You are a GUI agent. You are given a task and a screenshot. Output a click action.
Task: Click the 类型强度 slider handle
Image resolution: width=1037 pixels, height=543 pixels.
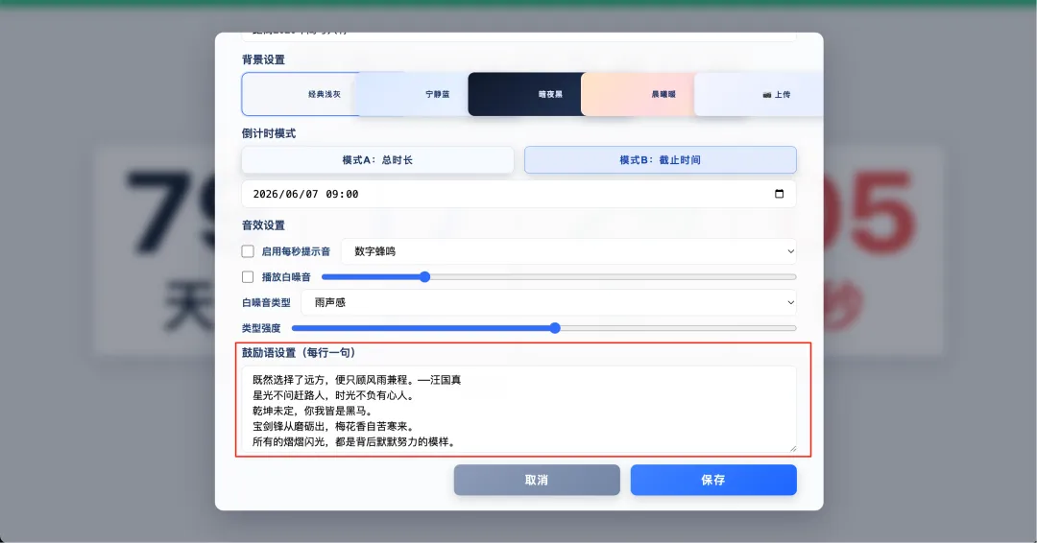[555, 328]
